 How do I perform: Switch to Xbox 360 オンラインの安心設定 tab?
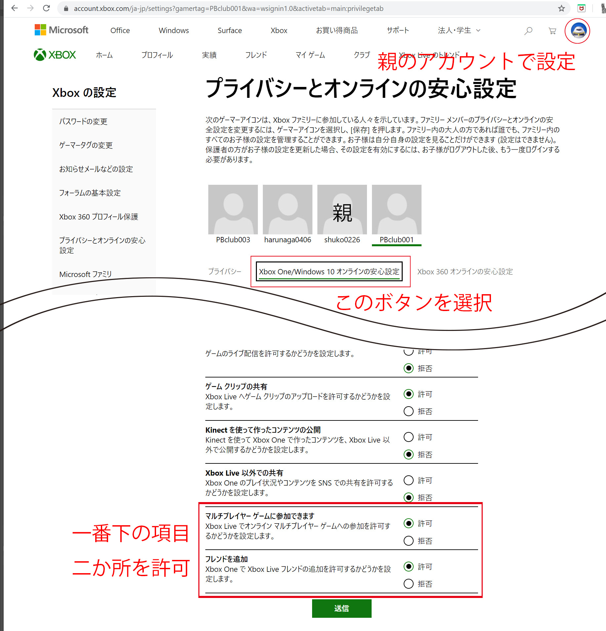click(x=465, y=271)
